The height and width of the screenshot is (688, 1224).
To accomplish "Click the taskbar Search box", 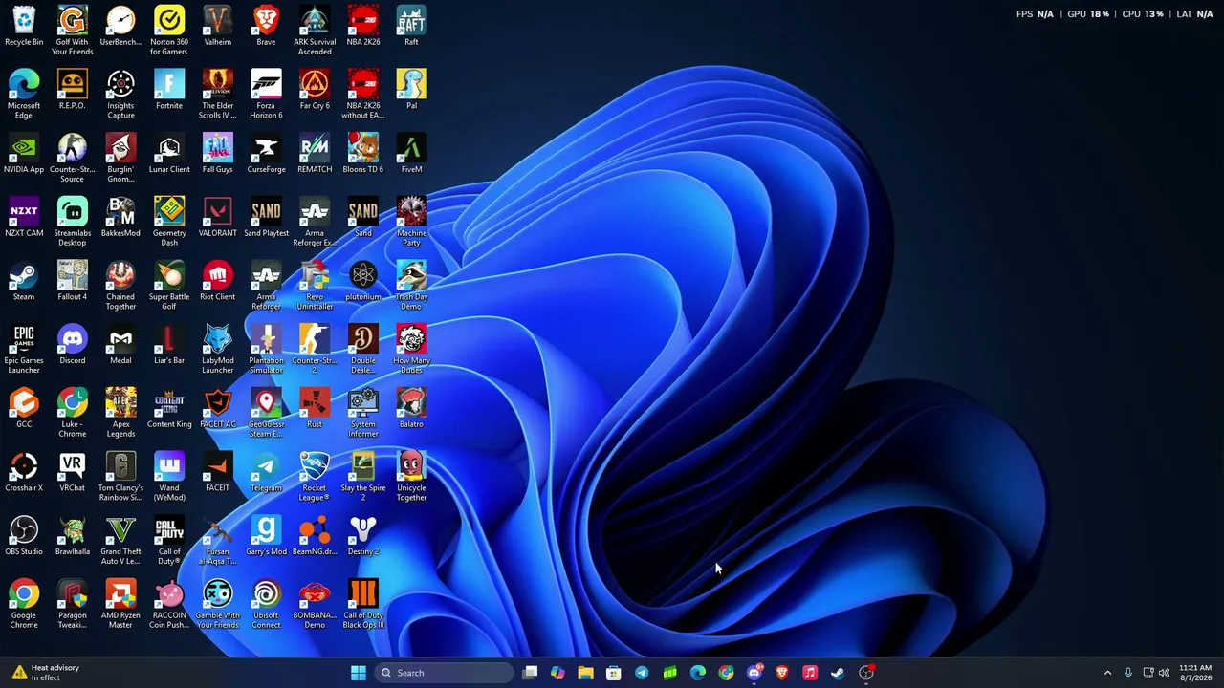I will pos(445,673).
